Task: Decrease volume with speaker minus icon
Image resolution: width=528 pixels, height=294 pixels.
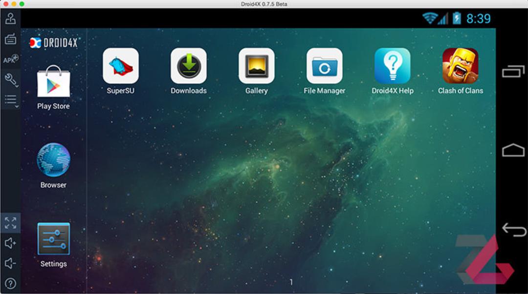Action: (10, 263)
